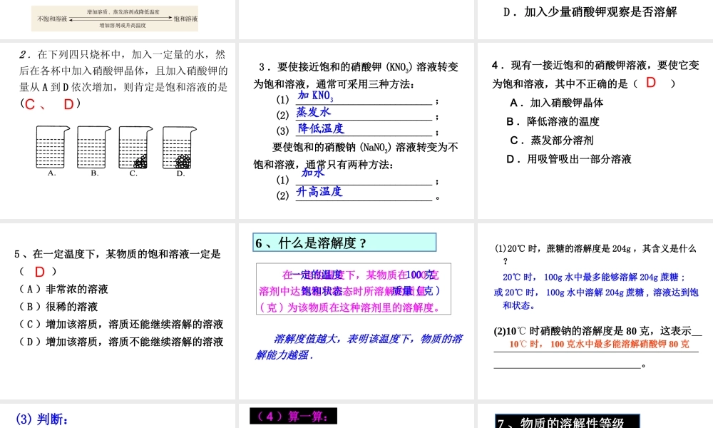Screen dimensions: 713x428
Task: Click the answer line '或 20℃ 时，100g 水中溶解 204g 蔗糖'
Action: (x=596, y=299)
